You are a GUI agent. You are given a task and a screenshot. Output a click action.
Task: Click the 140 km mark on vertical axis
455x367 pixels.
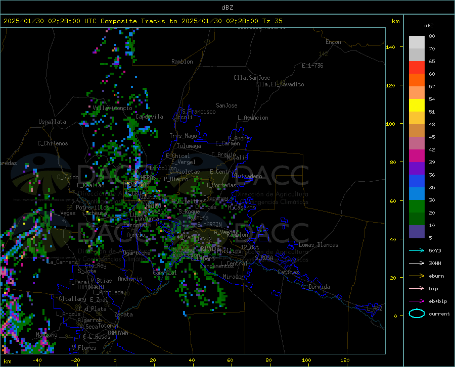click(390, 47)
